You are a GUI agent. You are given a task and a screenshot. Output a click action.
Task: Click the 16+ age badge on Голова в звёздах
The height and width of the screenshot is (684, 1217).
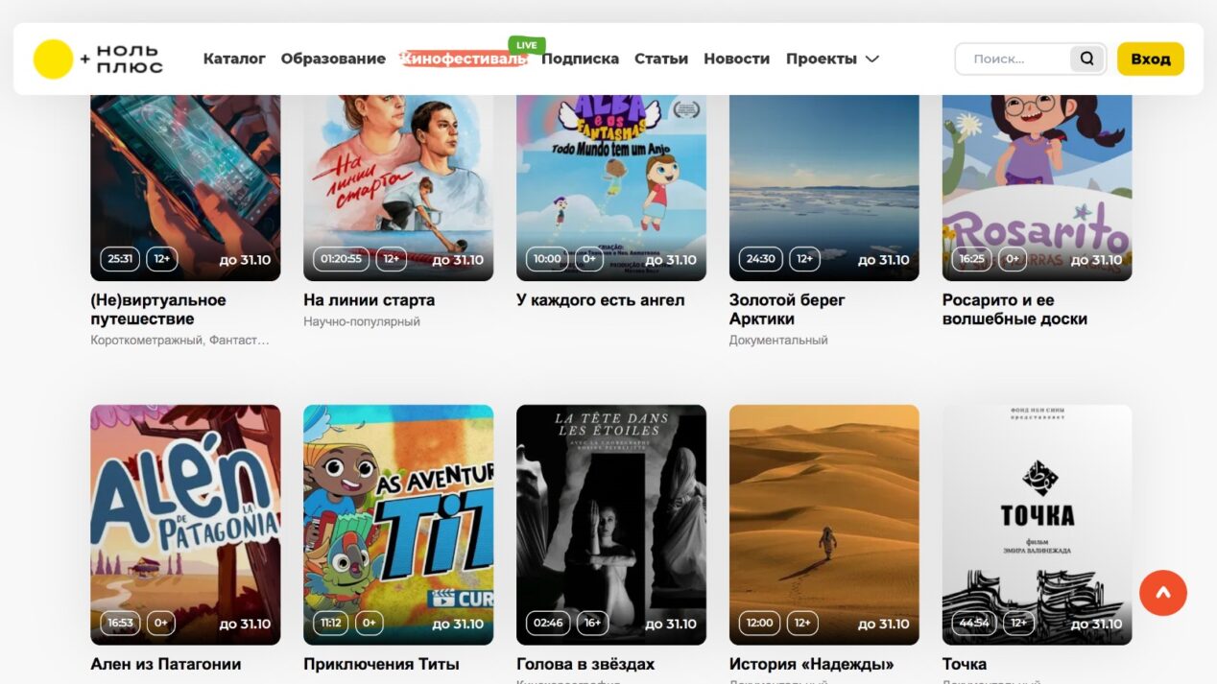(x=592, y=624)
